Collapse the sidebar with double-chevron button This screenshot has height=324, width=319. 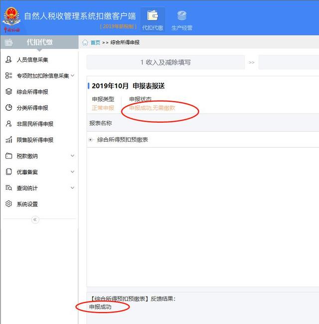[x=35, y=219]
